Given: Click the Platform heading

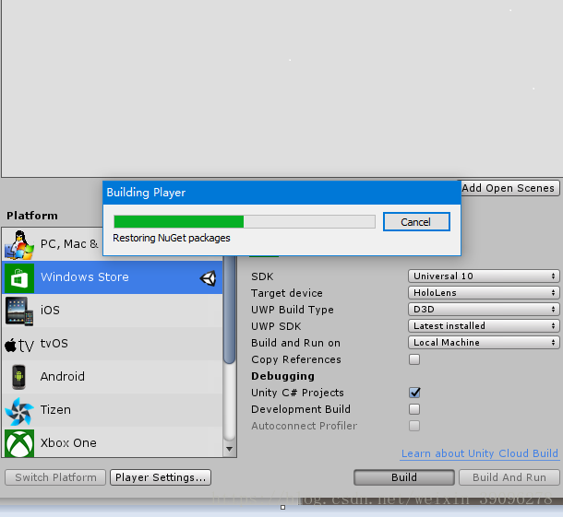Looking at the screenshot, I should (x=32, y=216).
